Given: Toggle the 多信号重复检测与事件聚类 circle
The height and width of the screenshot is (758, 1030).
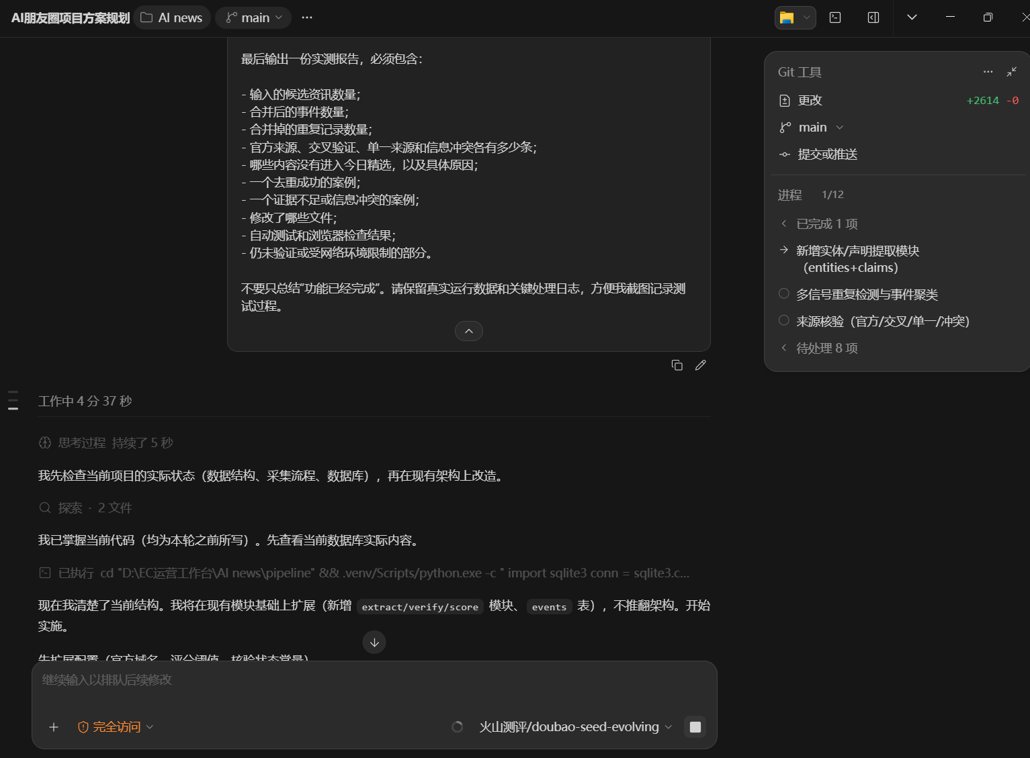Looking at the screenshot, I should pyautogui.click(x=783, y=293).
